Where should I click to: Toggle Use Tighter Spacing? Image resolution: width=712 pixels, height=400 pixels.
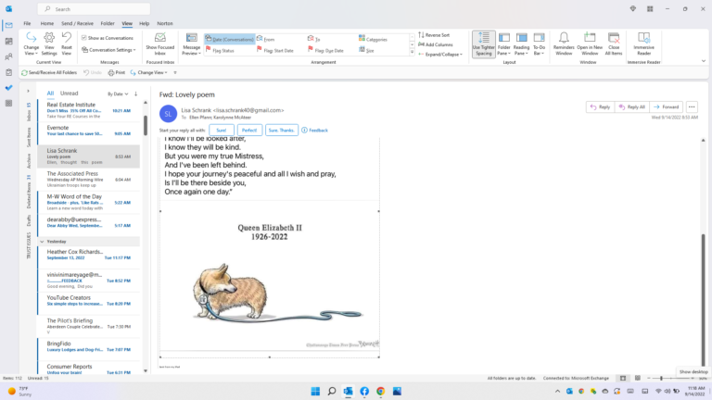pos(484,44)
